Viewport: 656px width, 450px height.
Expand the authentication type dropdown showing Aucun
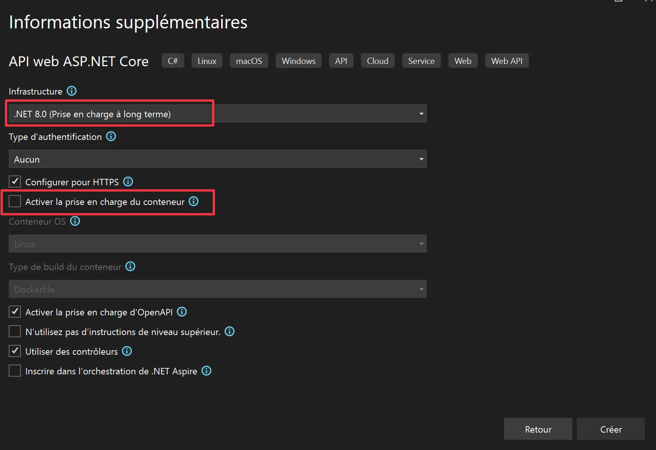[217, 159]
